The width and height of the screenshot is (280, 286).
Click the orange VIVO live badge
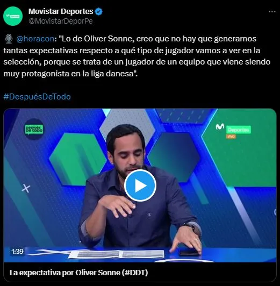[231, 137]
